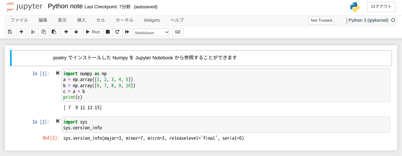The width and height of the screenshot is (402, 156).
Task: Paste cells below icon
Action: tap(54, 32)
